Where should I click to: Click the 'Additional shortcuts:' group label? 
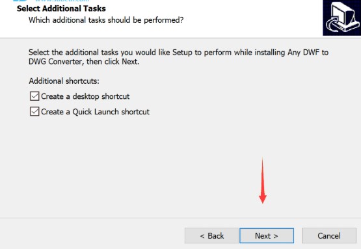(x=64, y=81)
